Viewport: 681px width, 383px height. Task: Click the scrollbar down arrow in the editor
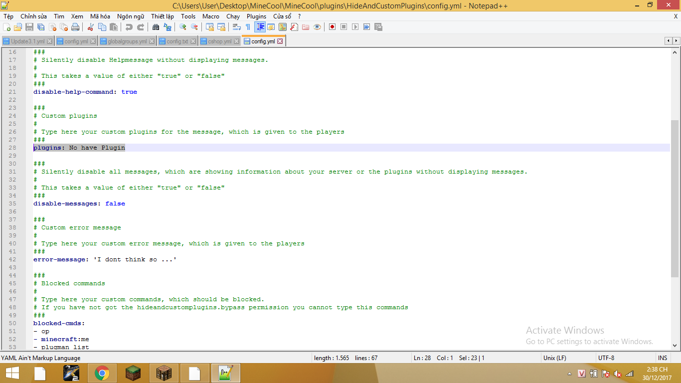coord(675,345)
